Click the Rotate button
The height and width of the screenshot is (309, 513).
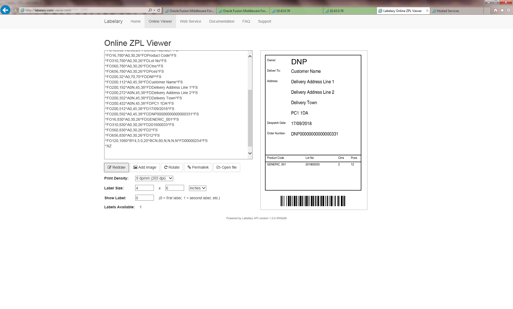172,167
